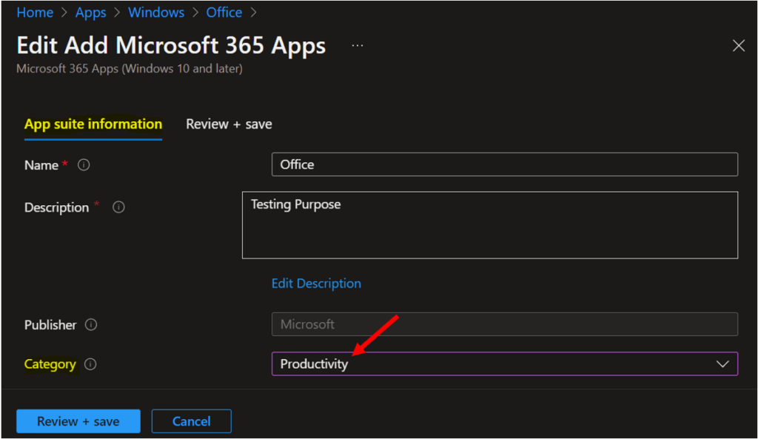Switch to the App suite information tab
Image resolution: width=758 pixels, height=439 pixels.
pos(93,124)
